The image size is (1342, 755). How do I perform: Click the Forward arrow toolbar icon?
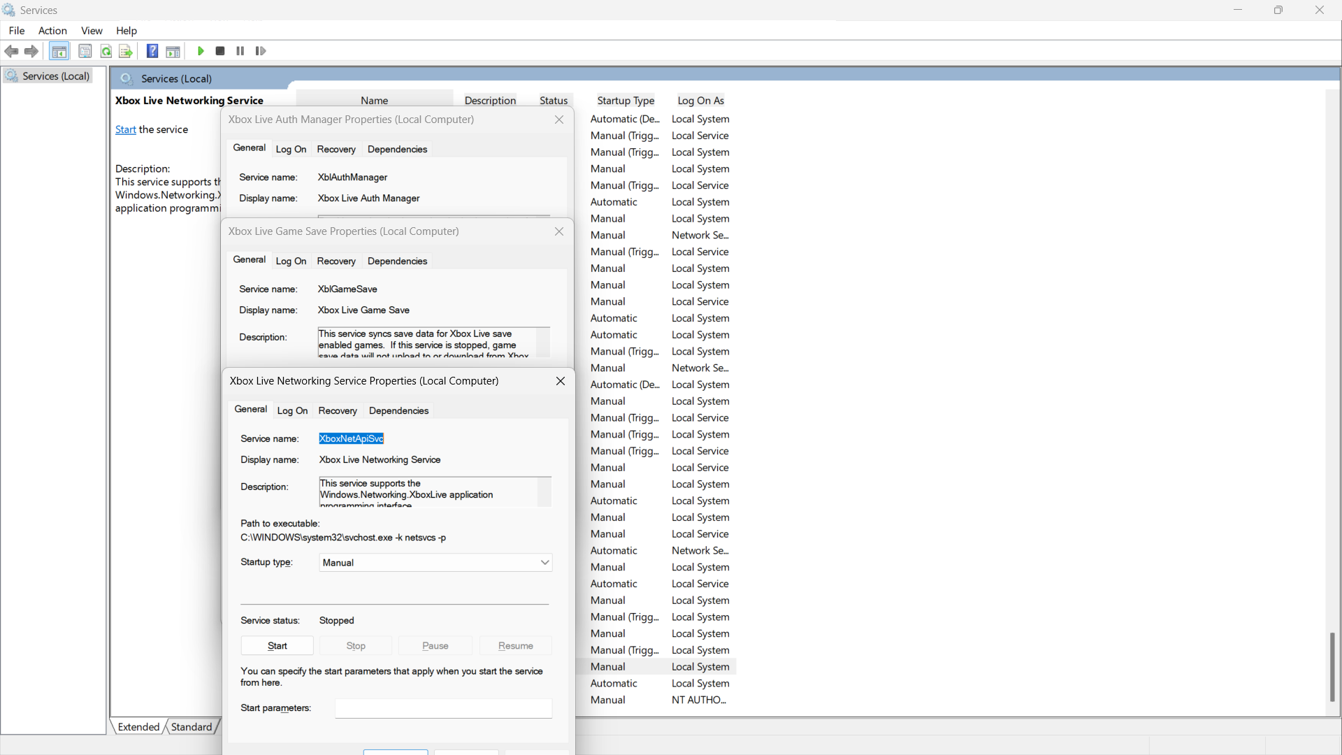click(31, 51)
